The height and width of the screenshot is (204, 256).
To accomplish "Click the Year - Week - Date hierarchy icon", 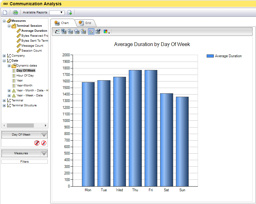I will (14, 95).
